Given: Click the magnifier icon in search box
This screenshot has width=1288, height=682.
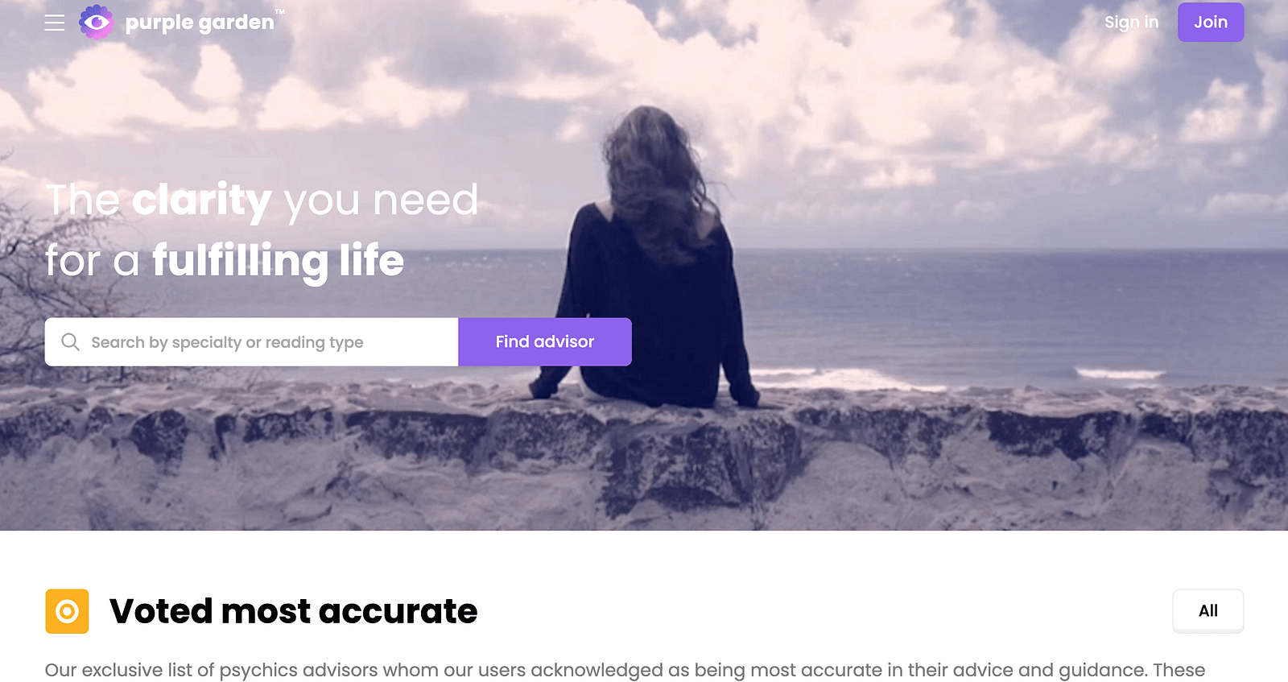Looking at the screenshot, I should point(70,342).
